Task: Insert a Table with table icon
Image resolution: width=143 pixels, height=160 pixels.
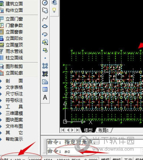Action: (45, 90)
